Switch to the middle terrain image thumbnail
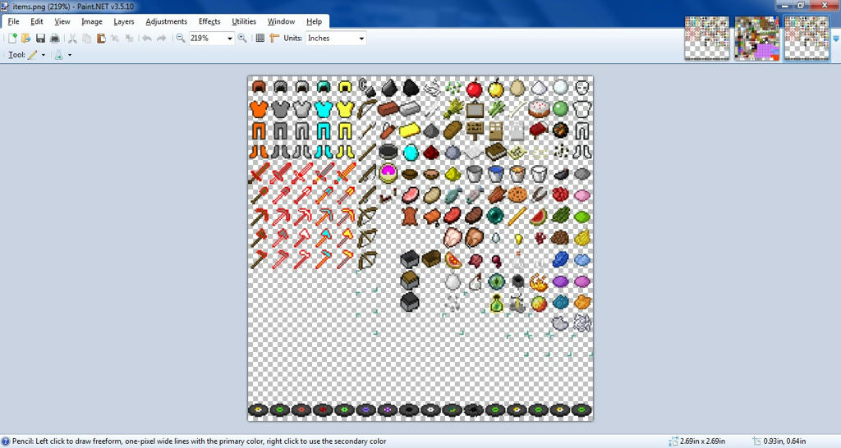 (x=756, y=39)
